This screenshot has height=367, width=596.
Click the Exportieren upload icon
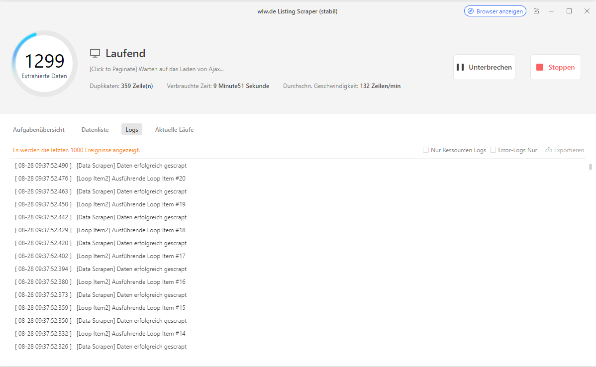pyautogui.click(x=548, y=150)
